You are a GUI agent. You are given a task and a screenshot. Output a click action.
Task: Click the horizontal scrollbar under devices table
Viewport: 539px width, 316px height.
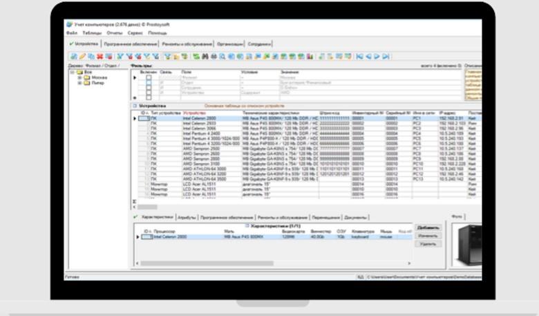tap(276, 207)
